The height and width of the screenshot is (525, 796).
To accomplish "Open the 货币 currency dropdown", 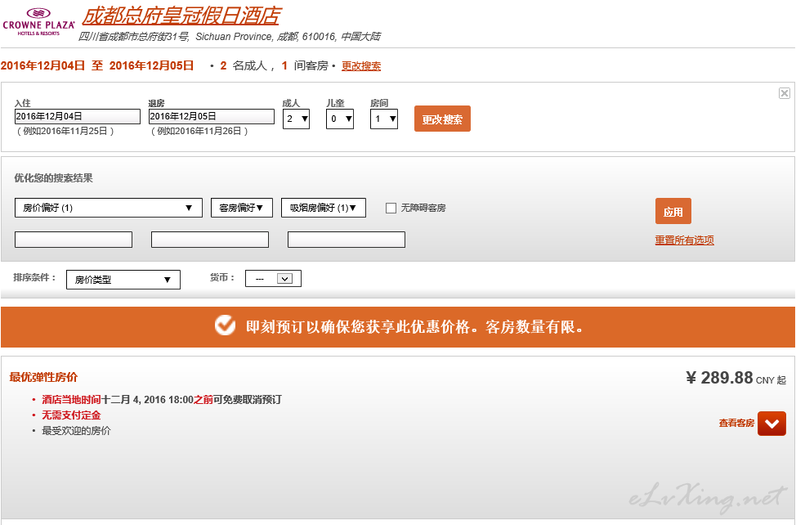I will click(x=273, y=278).
